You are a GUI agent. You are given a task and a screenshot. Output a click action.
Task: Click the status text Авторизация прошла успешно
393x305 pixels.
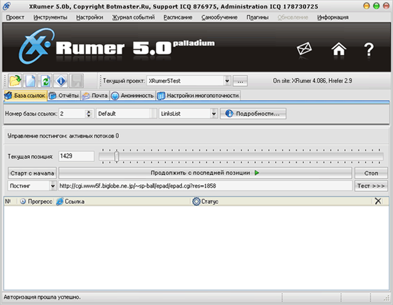[42, 297]
